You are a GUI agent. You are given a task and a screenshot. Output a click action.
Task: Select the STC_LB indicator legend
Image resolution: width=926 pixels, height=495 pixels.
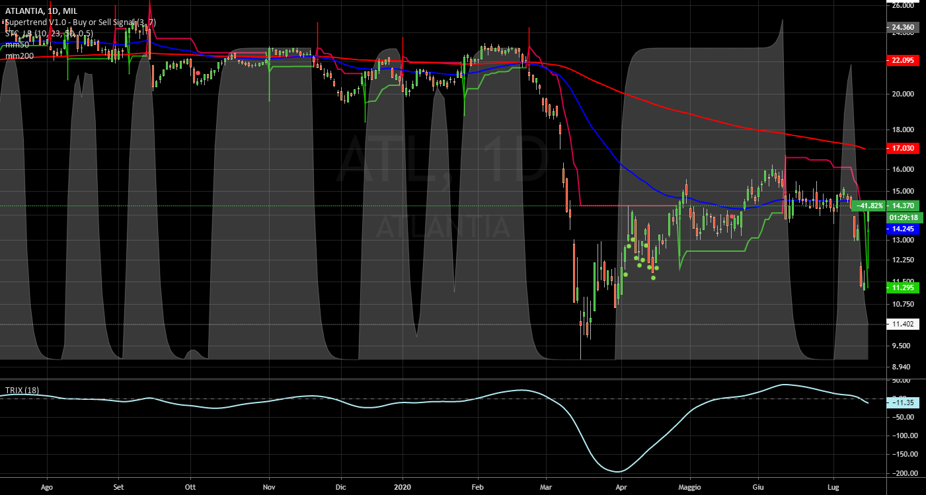click(50, 33)
